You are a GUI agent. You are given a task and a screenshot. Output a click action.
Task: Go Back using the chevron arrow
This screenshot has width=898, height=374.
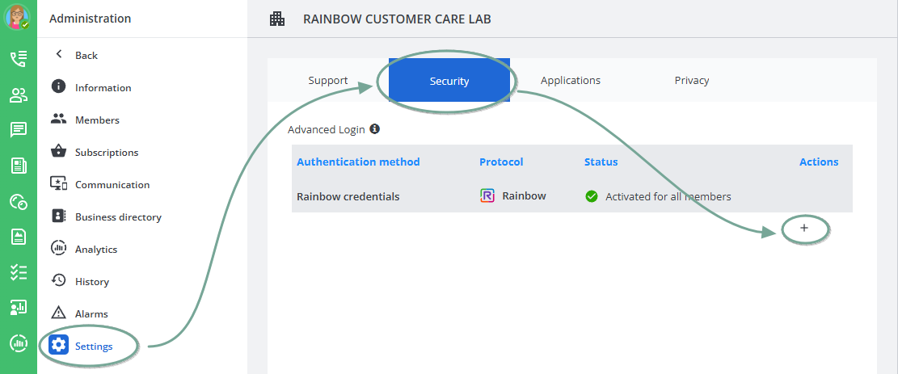pos(58,55)
